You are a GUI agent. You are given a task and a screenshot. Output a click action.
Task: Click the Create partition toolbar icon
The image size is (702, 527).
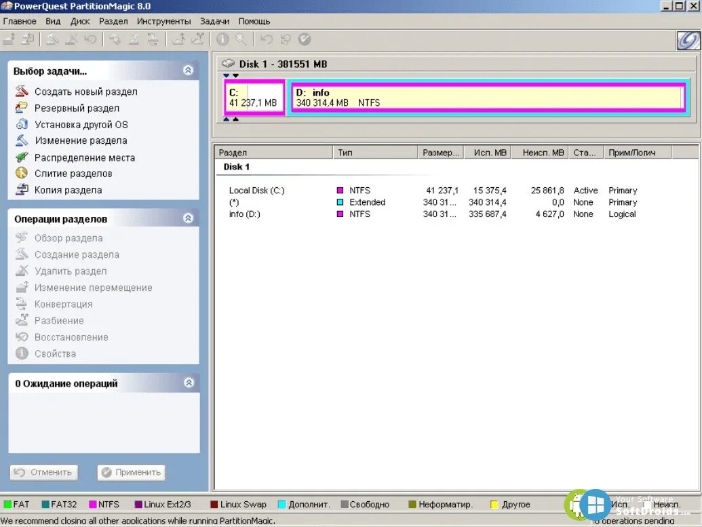(x=52, y=39)
